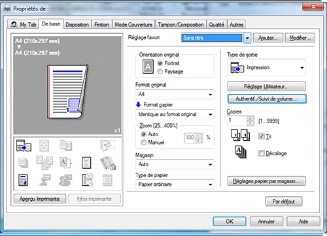This screenshot has height=236, width=327.
Task: Confirm with the OK button
Action: tap(230, 222)
